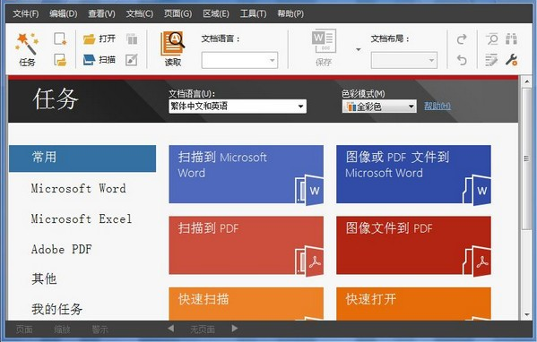
Task: Open the 工具(T) menu
Action: 253,13
